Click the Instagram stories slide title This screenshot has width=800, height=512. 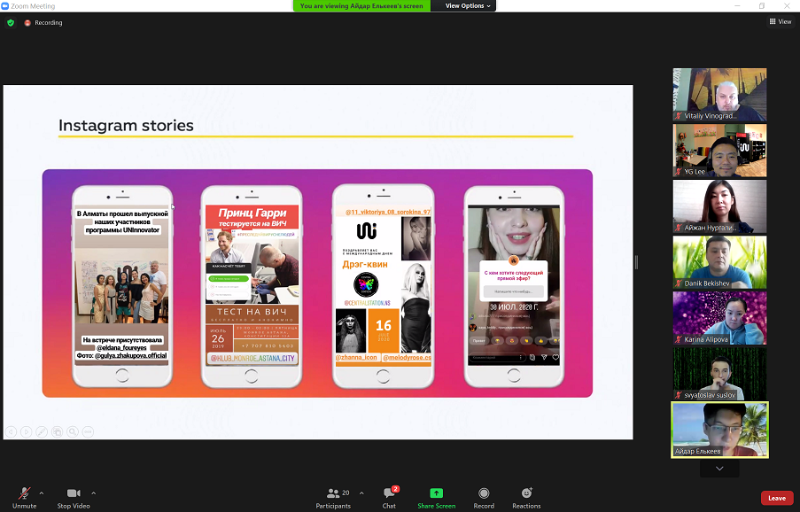click(x=126, y=126)
